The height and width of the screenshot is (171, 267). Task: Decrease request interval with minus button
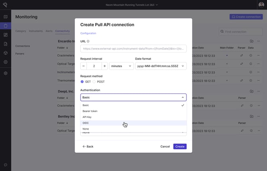point(83,66)
